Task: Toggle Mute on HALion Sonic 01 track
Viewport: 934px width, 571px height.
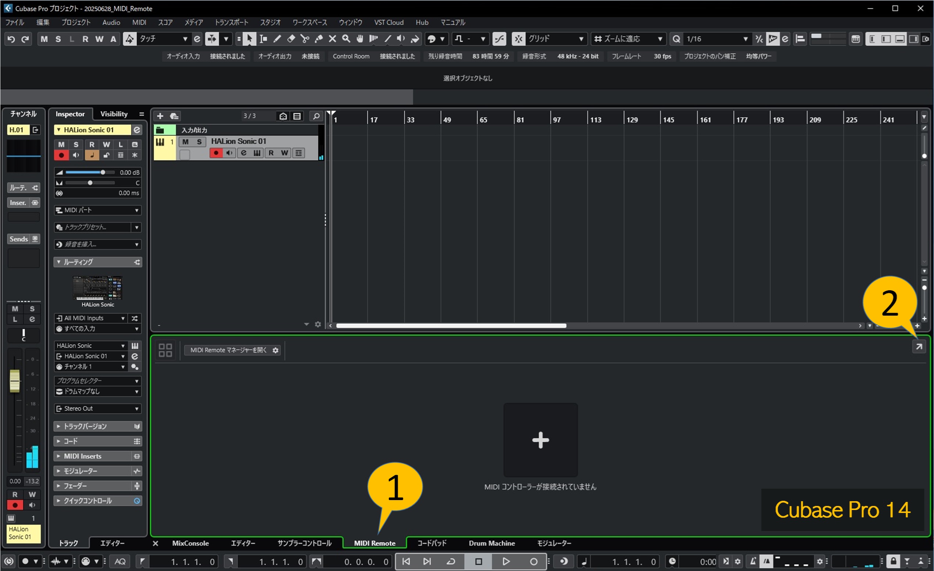Action: click(185, 142)
